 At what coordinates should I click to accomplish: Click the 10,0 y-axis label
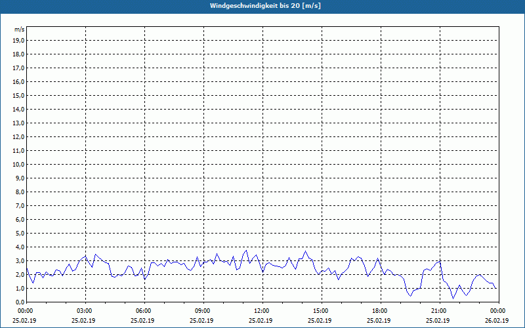pyautogui.click(x=18, y=165)
